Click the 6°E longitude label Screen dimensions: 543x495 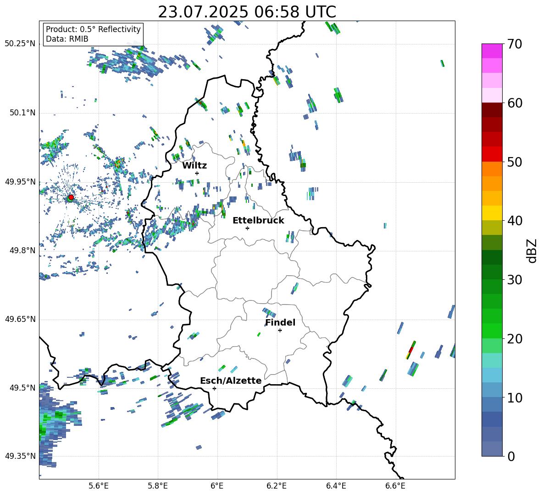(x=217, y=486)
